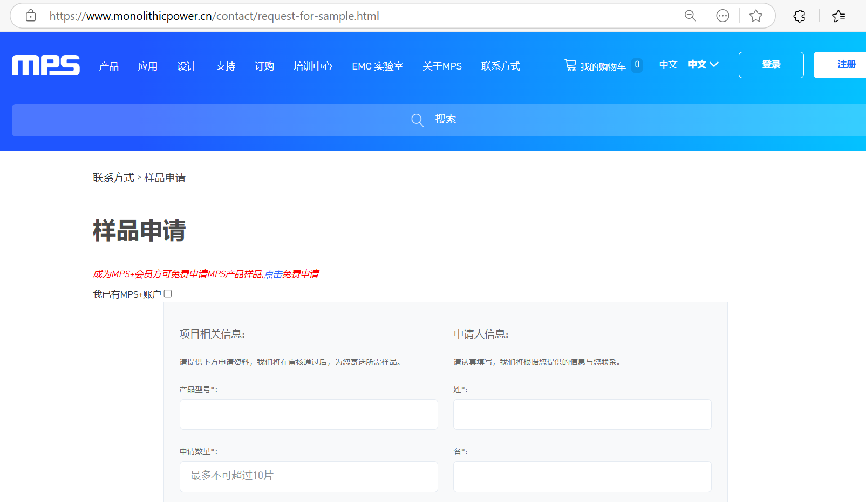866x502 pixels.
Task: Tick the 我已有MPS+账户 checkbox
Action: (168, 293)
